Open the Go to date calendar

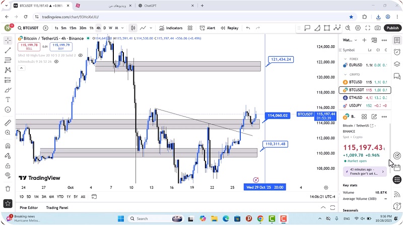click(x=94, y=196)
